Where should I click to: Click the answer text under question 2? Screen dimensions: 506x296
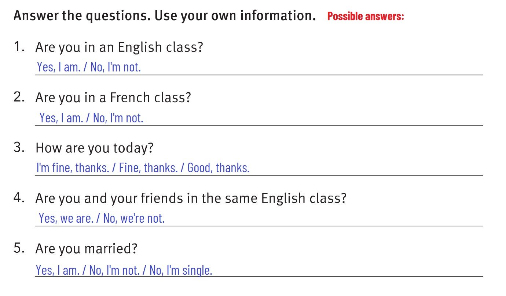91,118
